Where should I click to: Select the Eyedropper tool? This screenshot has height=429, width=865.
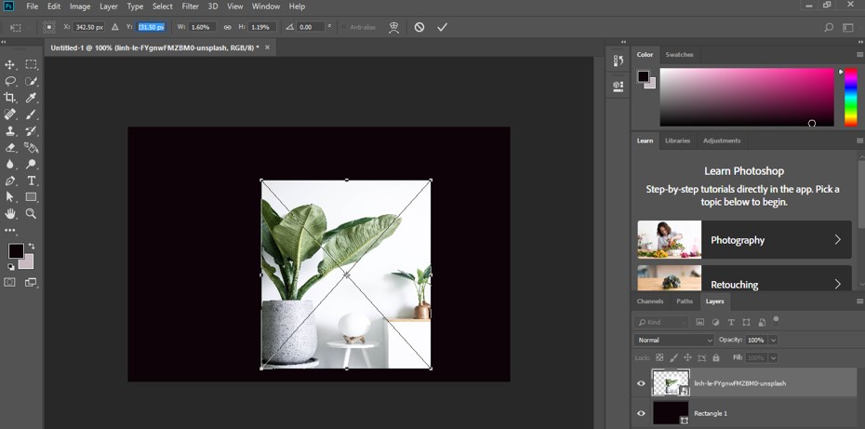pyautogui.click(x=32, y=98)
